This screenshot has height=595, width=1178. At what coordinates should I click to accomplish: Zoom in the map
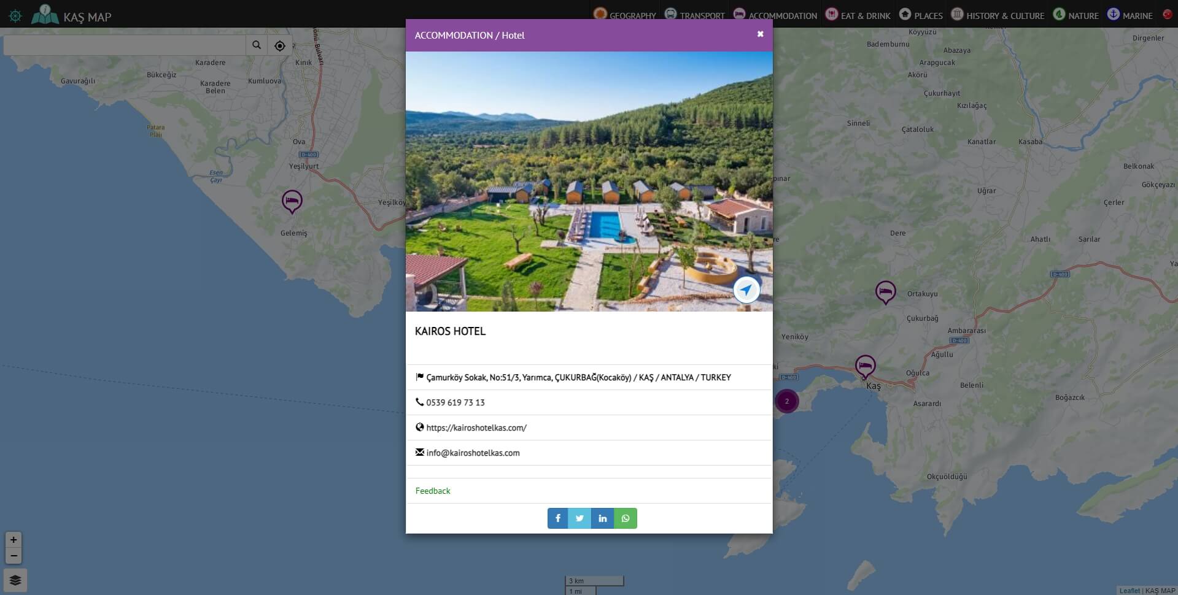tap(14, 540)
